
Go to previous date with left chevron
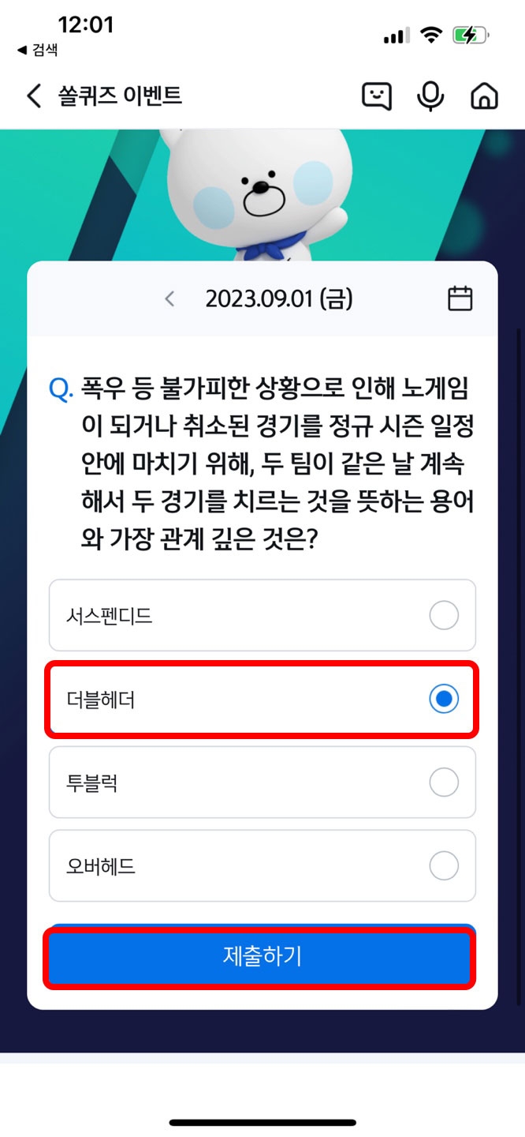[169, 298]
